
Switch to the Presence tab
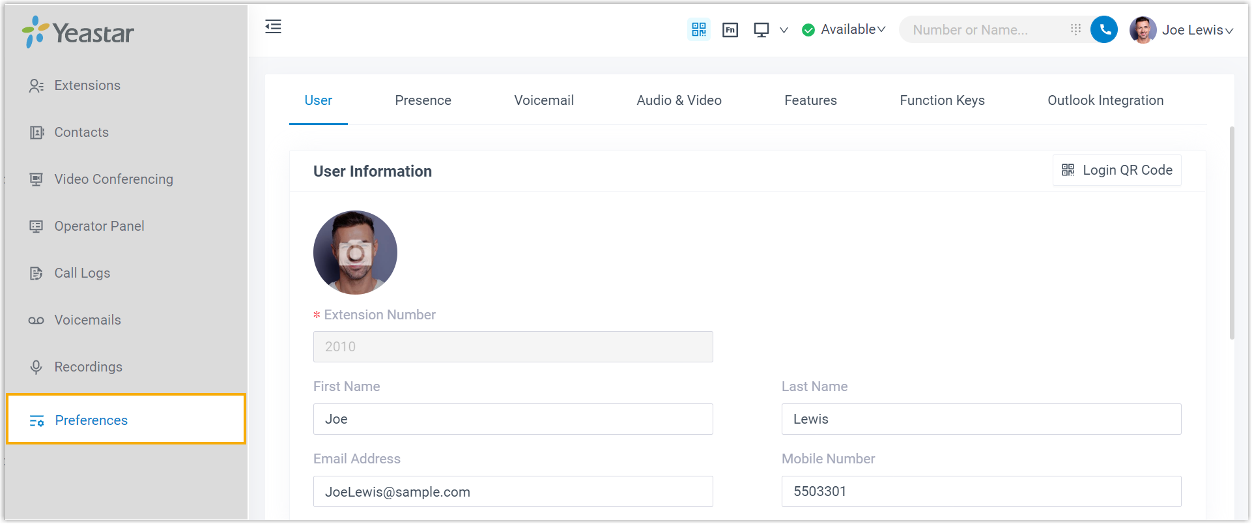coord(423,100)
